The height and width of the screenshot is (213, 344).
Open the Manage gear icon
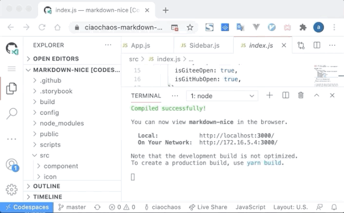(11, 189)
